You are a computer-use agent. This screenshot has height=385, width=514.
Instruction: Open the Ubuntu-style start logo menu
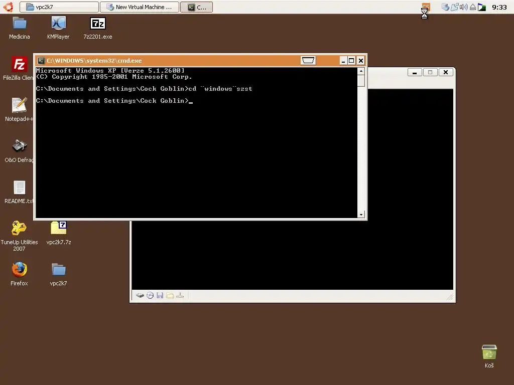point(8,7)
